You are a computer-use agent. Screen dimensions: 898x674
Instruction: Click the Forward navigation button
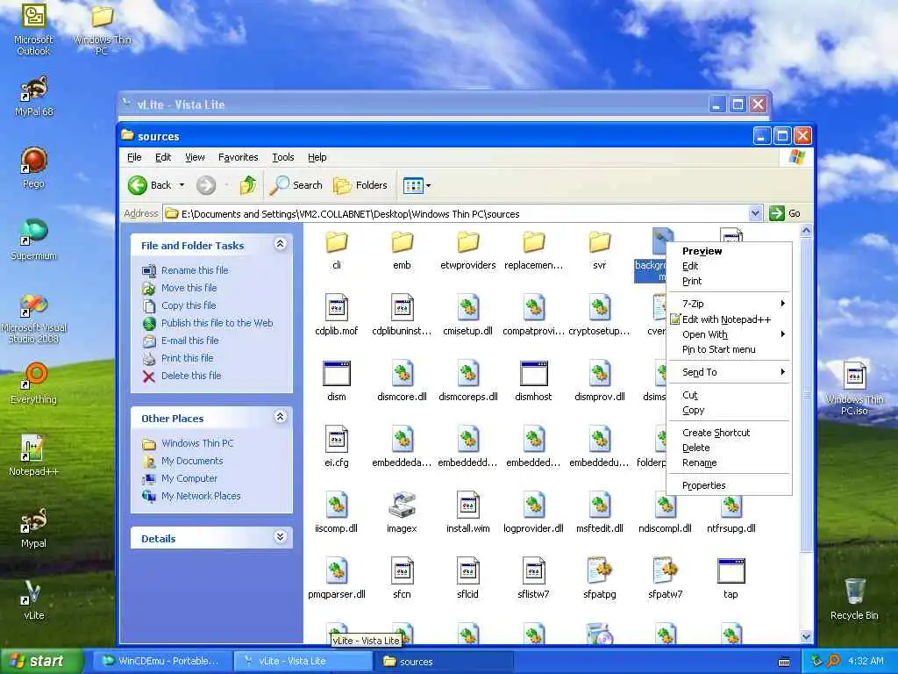click(x=206, y=185)
